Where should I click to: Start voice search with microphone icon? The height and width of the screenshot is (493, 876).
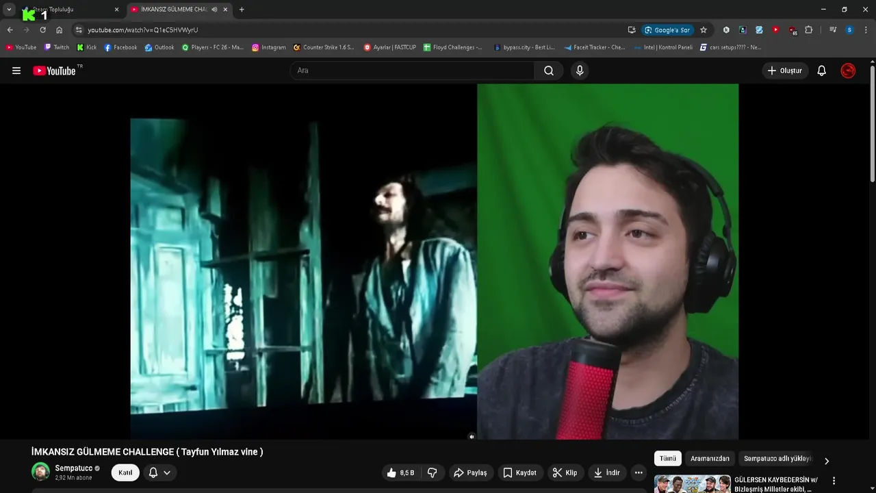click(x=580, y=71)
